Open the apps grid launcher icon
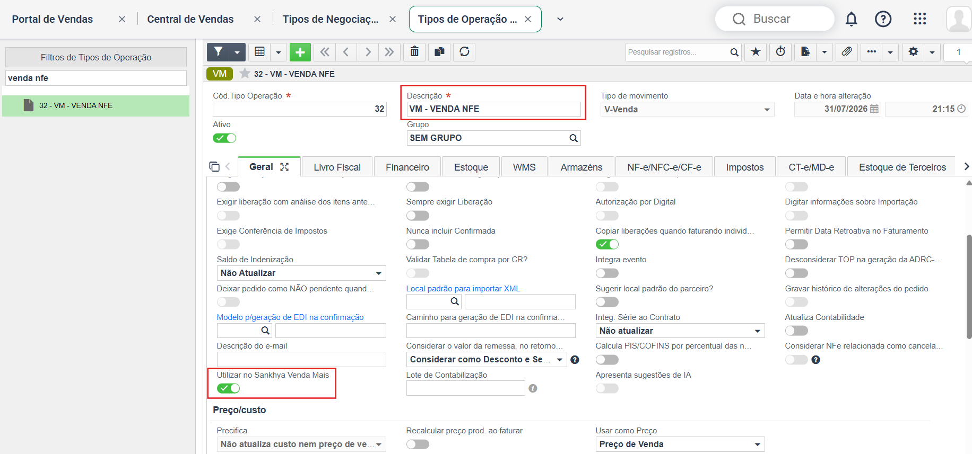The image size is (972, 454). pos(919,19)
